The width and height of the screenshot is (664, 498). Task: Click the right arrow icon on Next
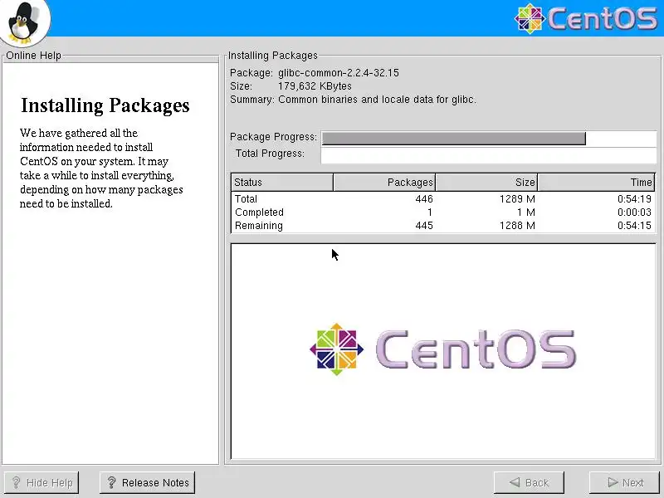pos(613,482)
